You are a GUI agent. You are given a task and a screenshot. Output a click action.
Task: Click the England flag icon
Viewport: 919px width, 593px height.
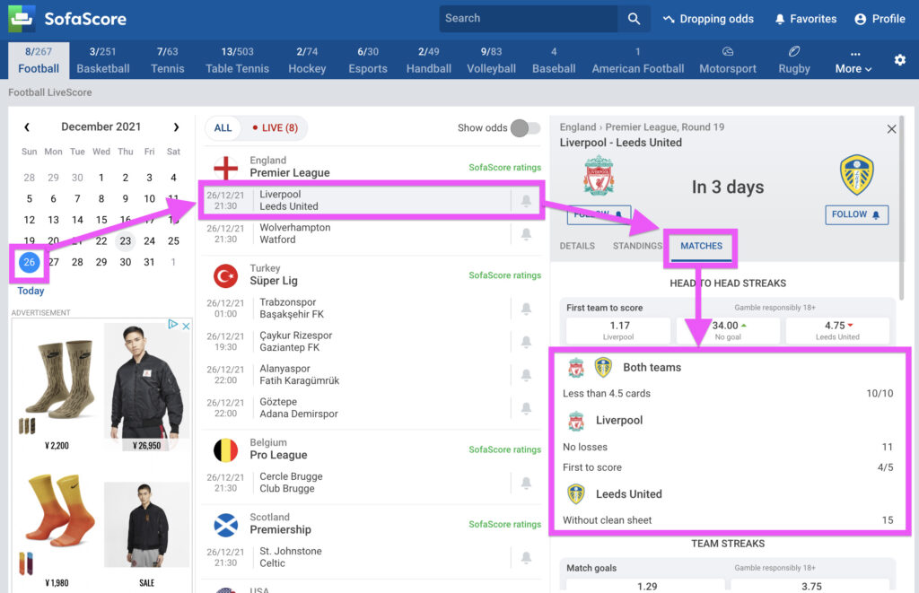(225, 168)
